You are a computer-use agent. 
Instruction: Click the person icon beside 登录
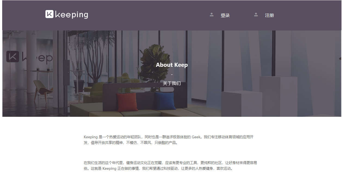pos(212,15)
